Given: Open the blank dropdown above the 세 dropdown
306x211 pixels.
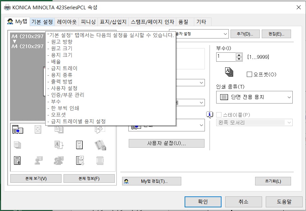Looking at the screenshot, I should click(190, 83).
